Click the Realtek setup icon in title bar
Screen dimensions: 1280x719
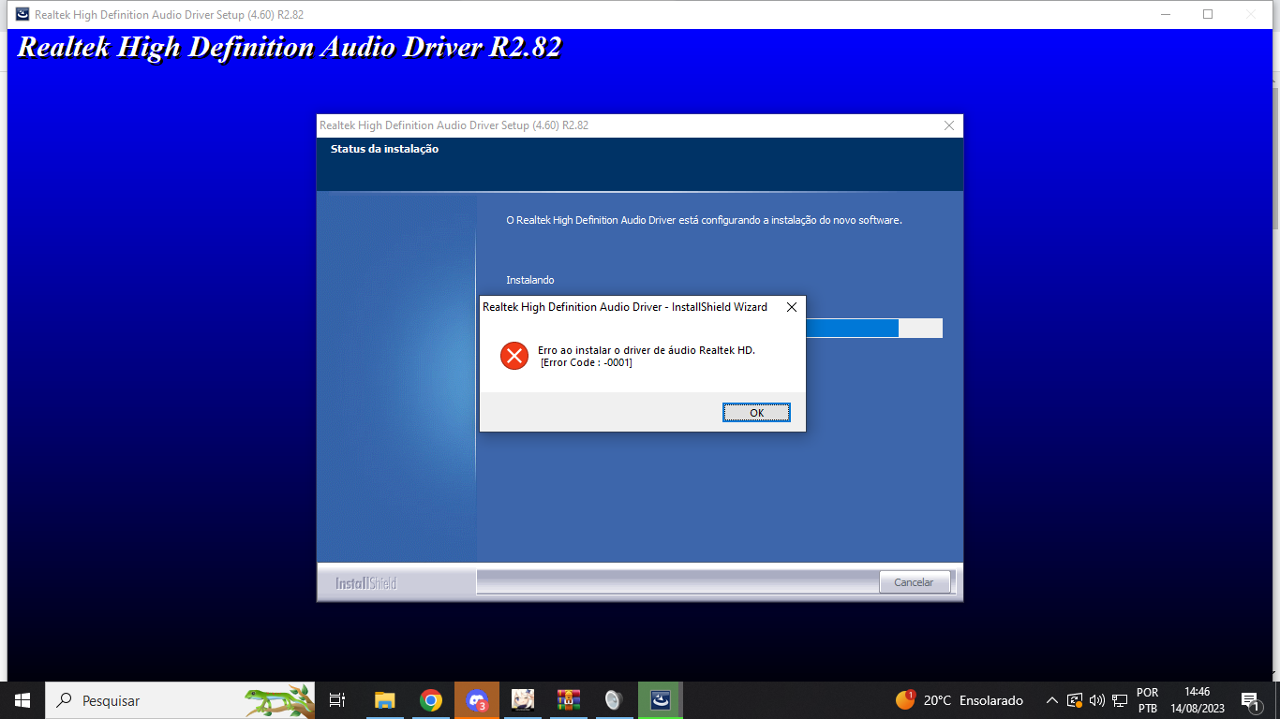click(22, 14)
